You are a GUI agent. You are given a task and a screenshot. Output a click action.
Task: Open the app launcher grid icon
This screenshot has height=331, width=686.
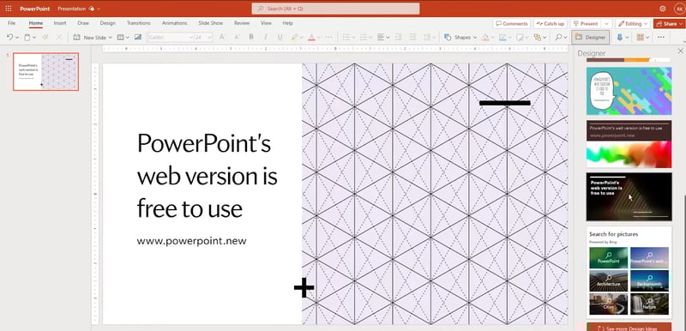pos(9,9)
